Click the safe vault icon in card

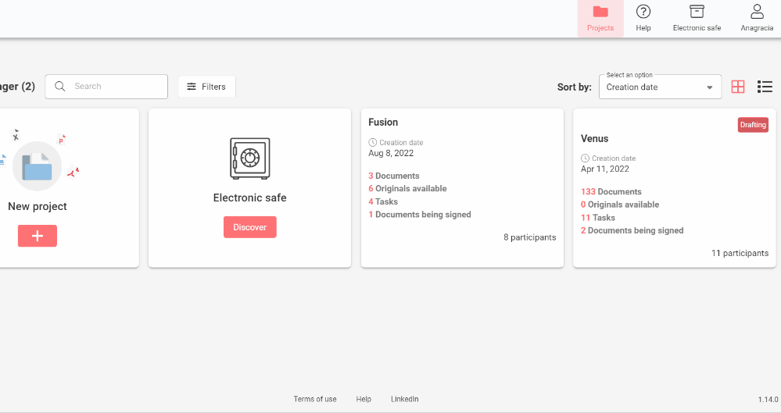[x=249, y=158]
